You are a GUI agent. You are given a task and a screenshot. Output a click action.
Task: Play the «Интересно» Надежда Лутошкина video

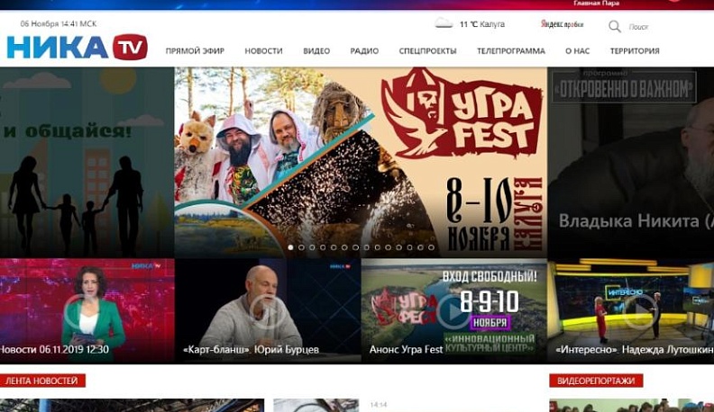tap(640, 310)
